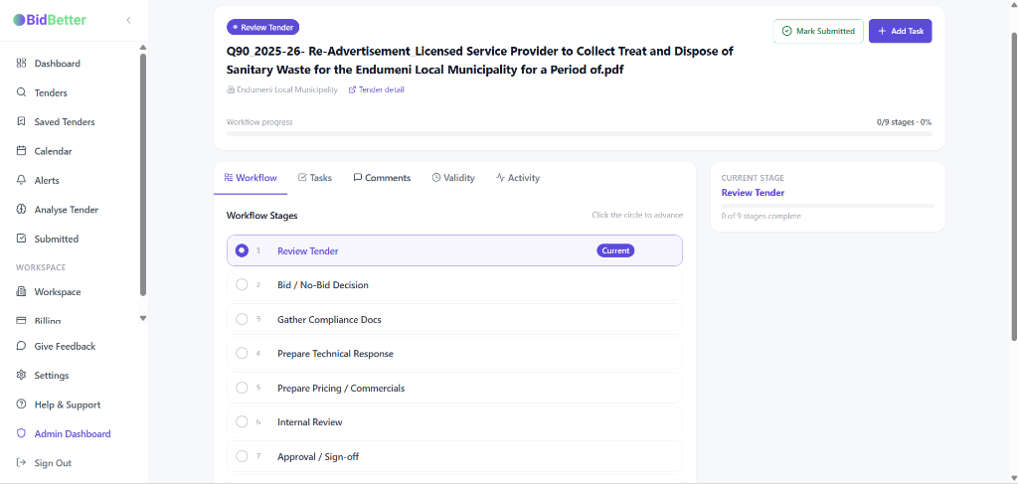This screenshot has width=1018, height=484.
Task: Open Submitted tenders page
Action: 57,239
